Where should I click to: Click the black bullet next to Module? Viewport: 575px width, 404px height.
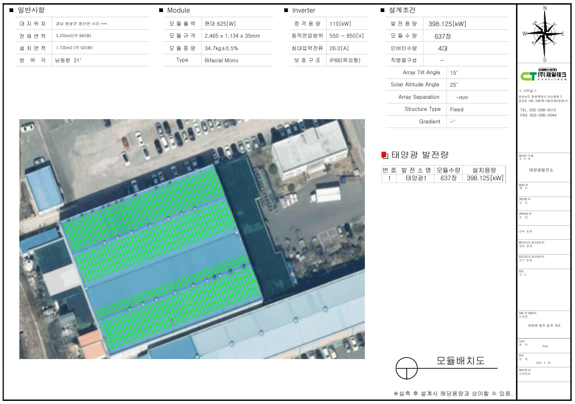coord(161,10)
